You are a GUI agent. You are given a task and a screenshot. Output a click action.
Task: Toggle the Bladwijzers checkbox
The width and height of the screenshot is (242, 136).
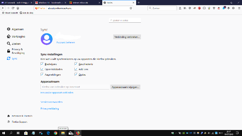42,64
